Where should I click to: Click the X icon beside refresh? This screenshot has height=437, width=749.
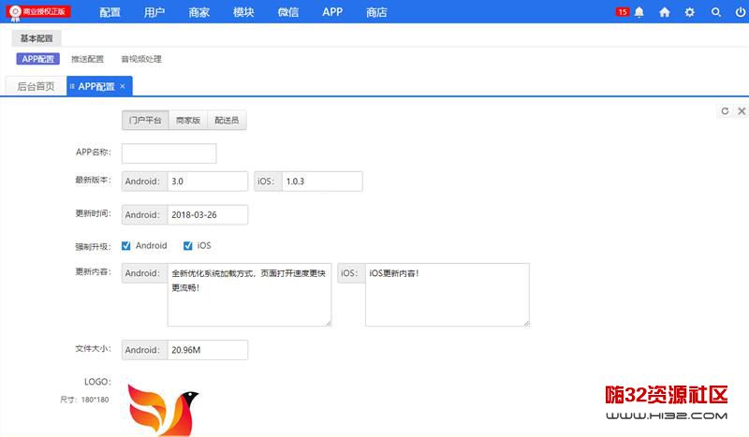741,110
